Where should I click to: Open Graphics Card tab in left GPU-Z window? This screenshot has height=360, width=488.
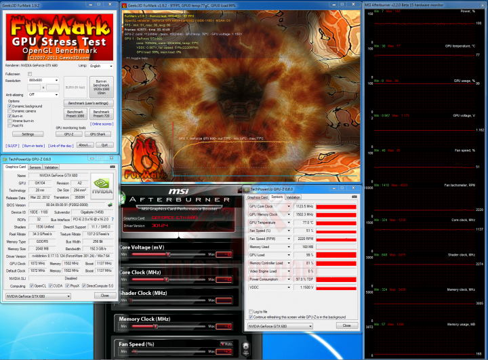(16, 167)
